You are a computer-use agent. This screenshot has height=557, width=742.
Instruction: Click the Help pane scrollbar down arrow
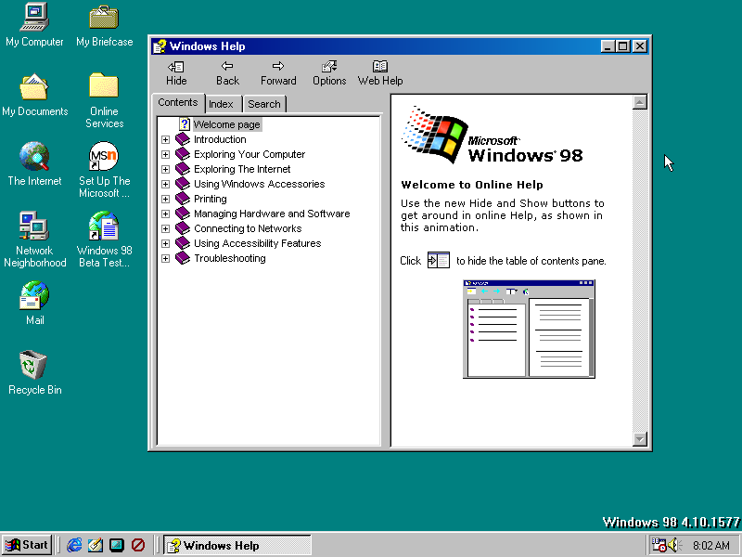point(640,439)
